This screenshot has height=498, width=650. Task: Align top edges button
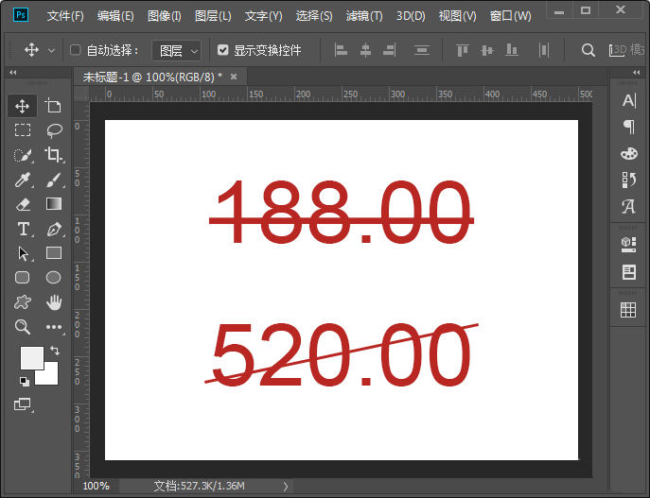point(463,50)
